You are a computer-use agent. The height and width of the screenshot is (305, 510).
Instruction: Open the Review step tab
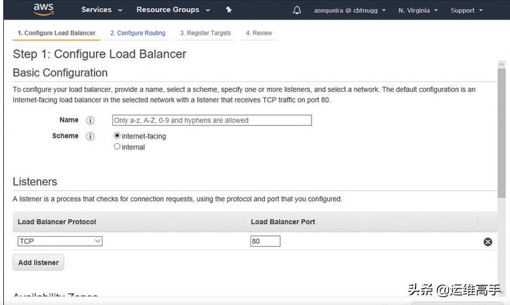pyautogui.click(x=259, y=33)
